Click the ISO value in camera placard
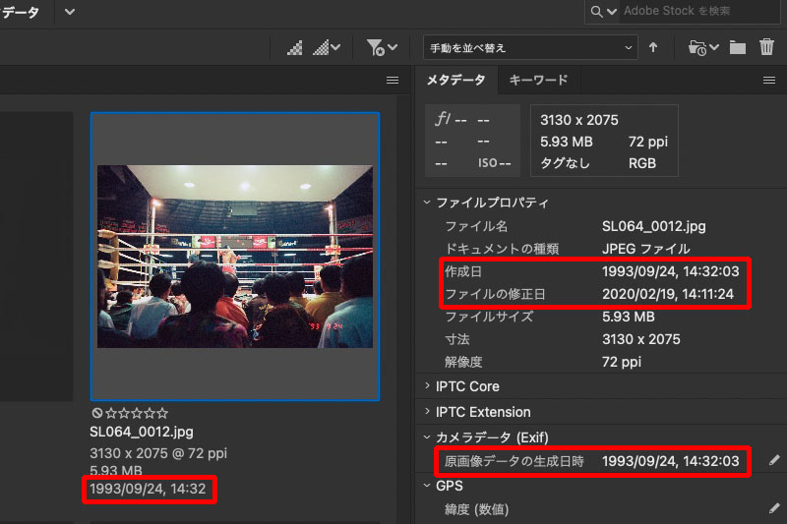 point(495,163)
